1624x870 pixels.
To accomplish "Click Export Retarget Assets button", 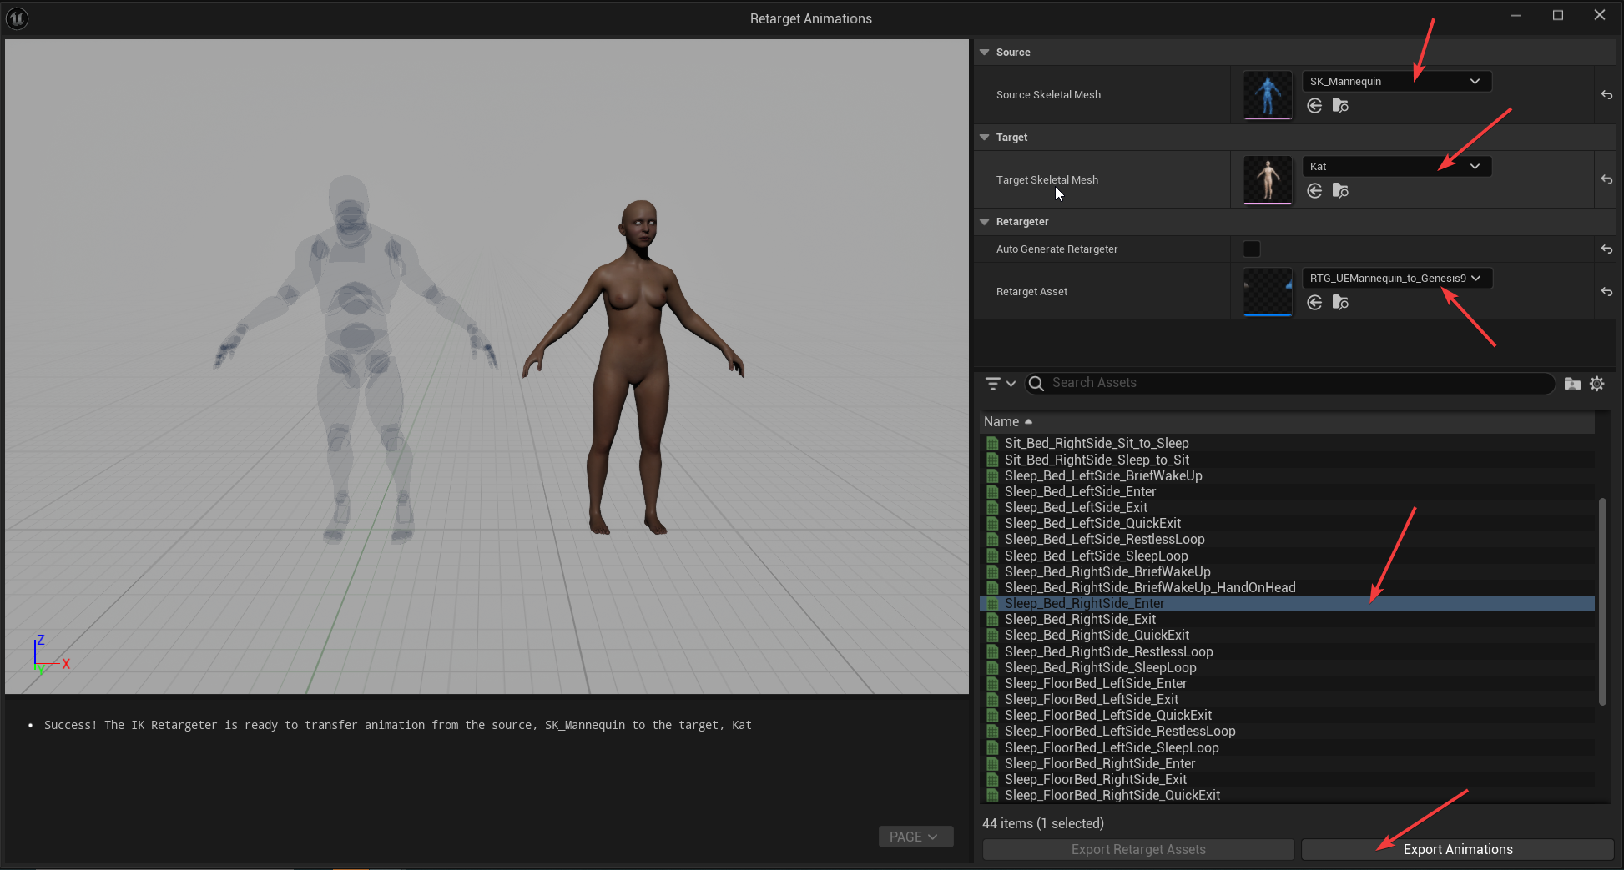I will (x=1138, y=849).
